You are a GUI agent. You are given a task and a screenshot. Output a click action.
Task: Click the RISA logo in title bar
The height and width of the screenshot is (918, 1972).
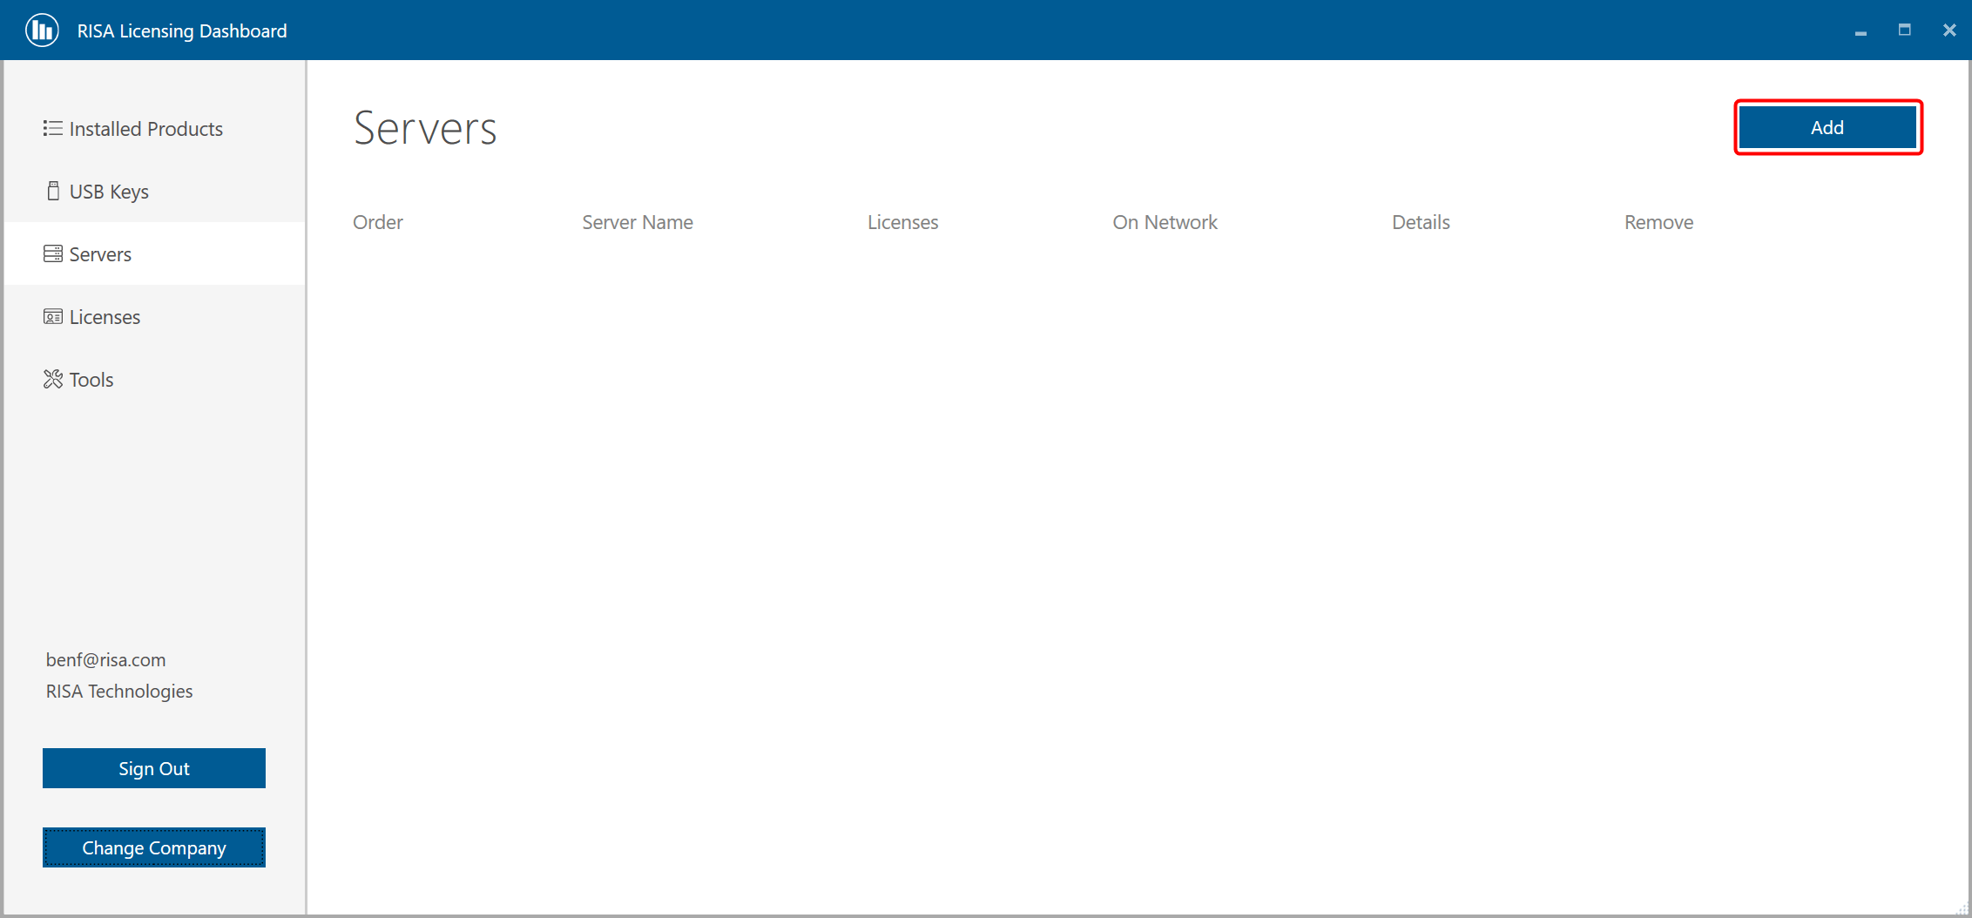[41, 30]
